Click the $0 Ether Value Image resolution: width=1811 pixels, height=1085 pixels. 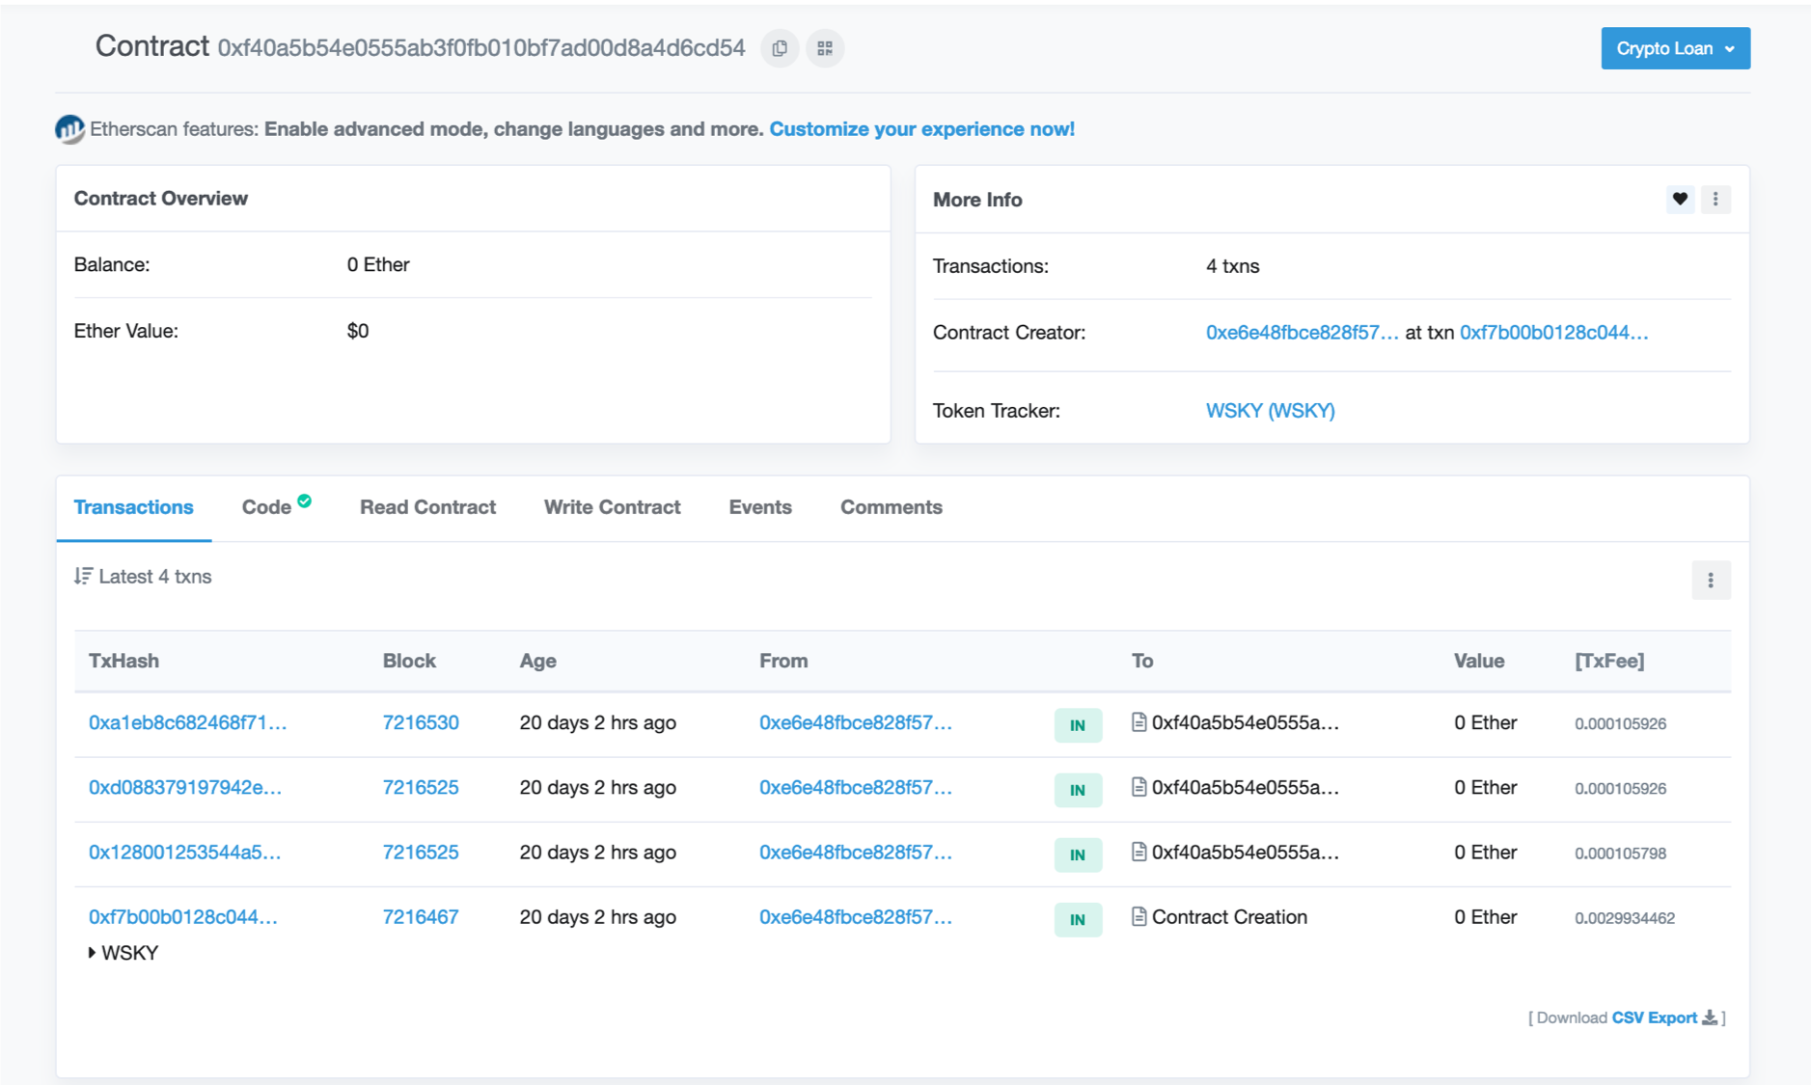(x=358, y=331)
